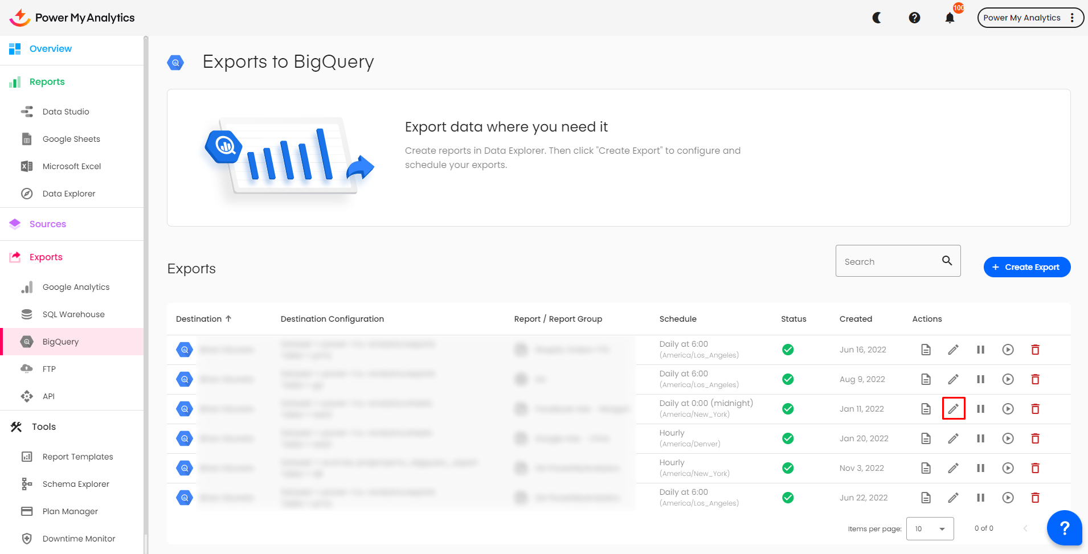Click the sidebar vertical scrollbar
The width and height of the screenshot is (1088, 554).
tap(146, 285)
